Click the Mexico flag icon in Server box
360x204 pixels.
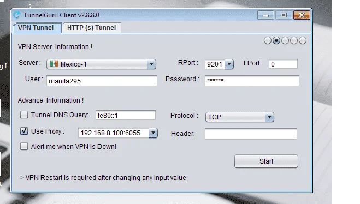pyautogui.click(x=54, y=64)
